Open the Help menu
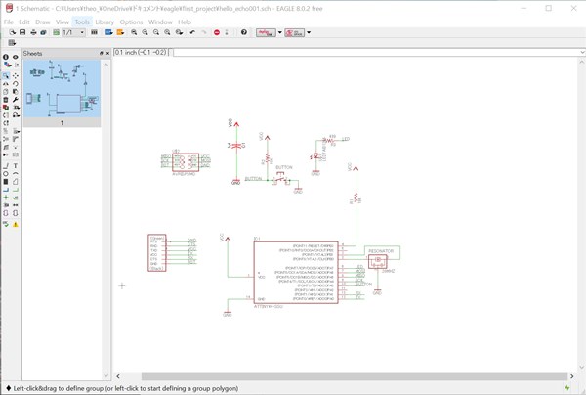 pos(185,22)
